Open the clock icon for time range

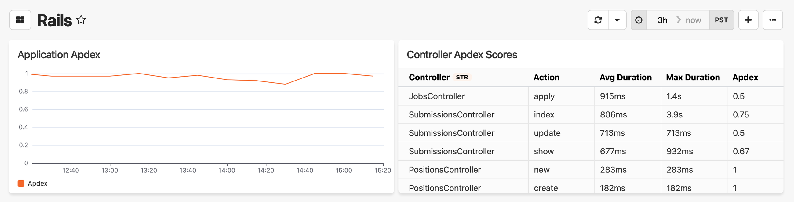(x=639, y=20)
